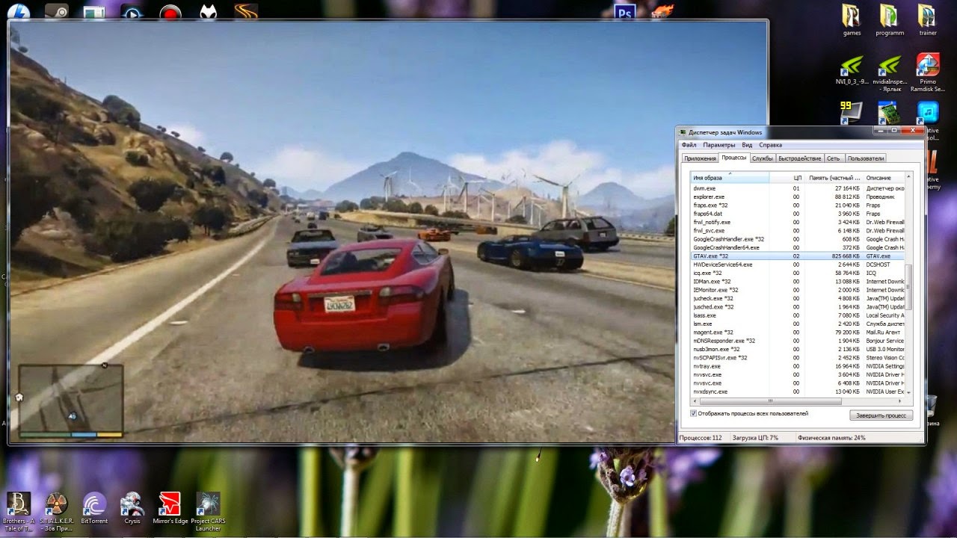Select the IEMonitor.exe *32 process row
This screenshot has height=538, width=957.
(x=798, y=290)
